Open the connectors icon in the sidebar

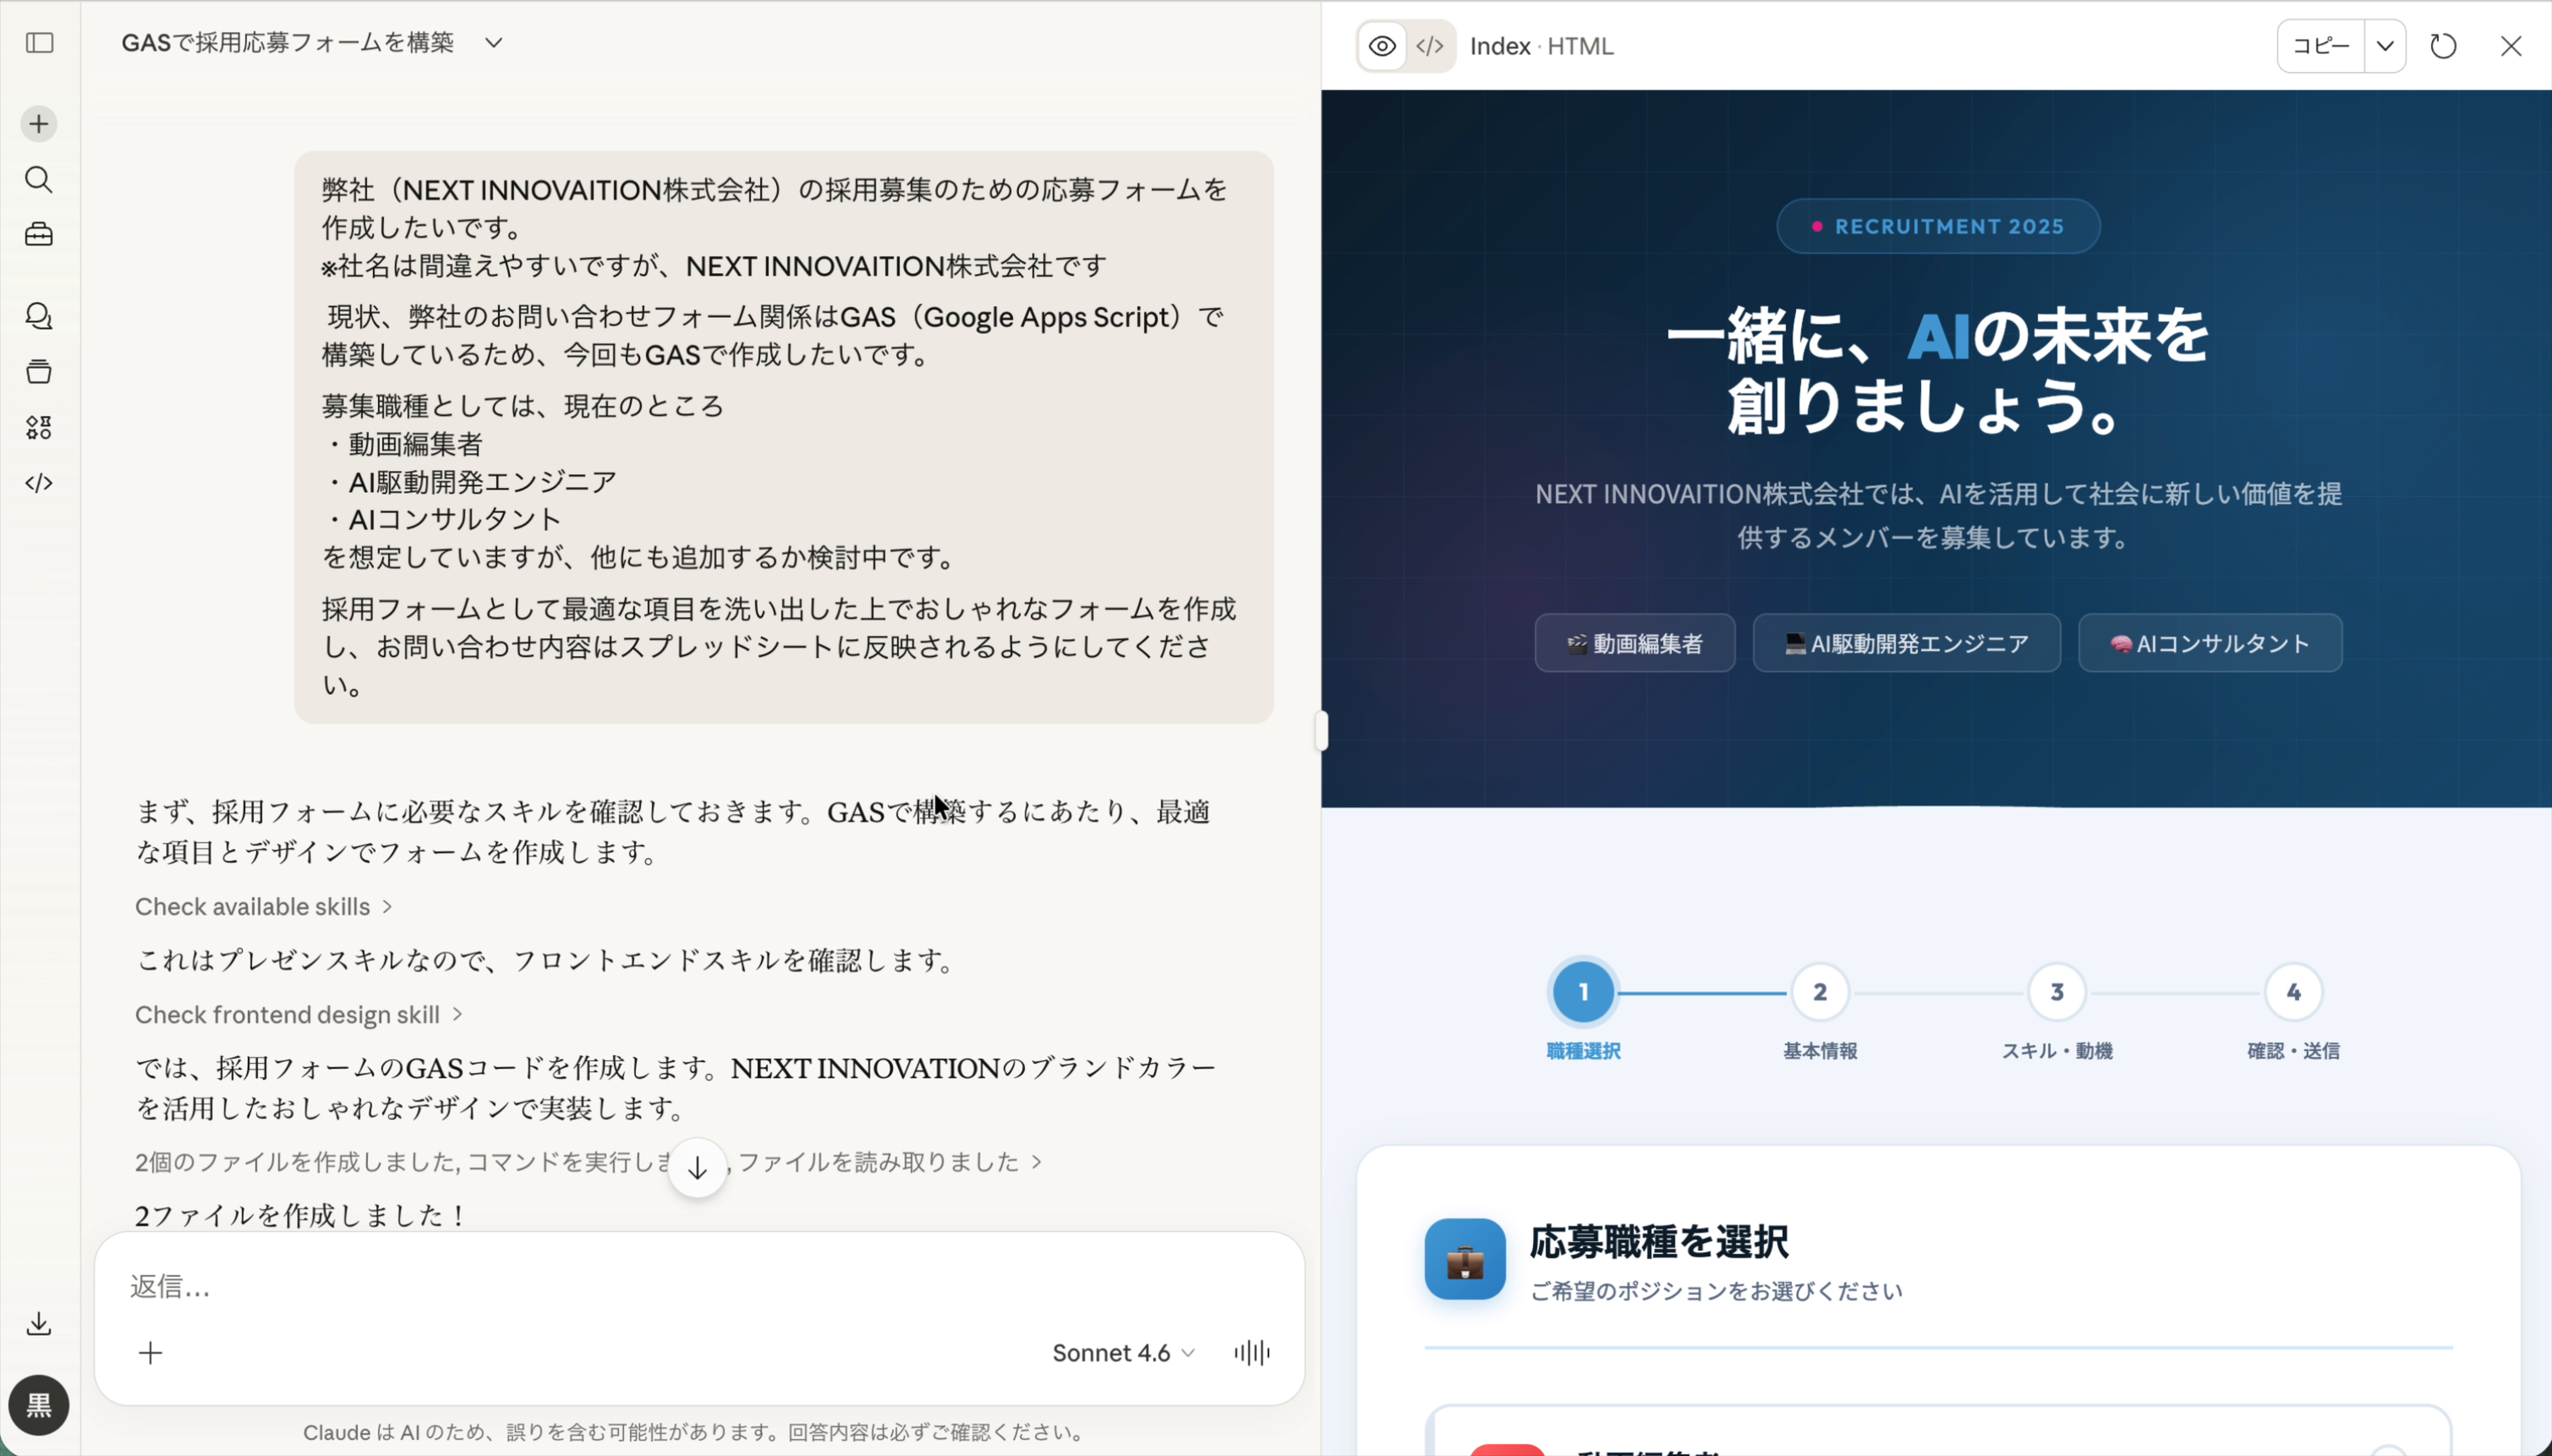pyautogui.click(x=40, y=428)
